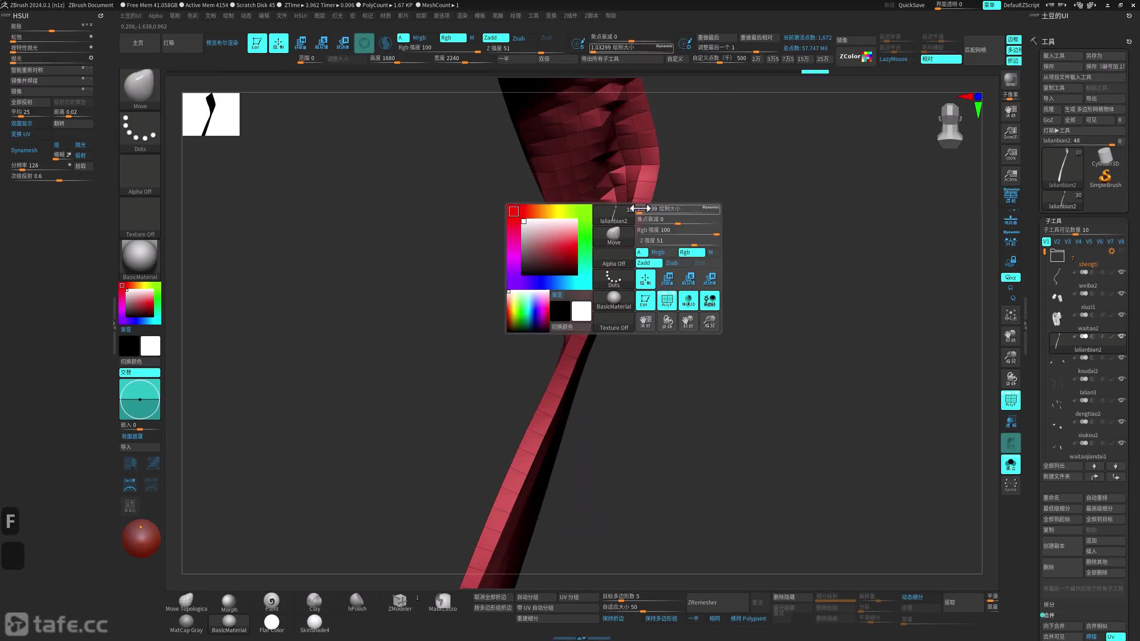This screenshot has width=1140, height=641.
Task: Toggle the 交替 button in left shelf
Action: point(140,372)
